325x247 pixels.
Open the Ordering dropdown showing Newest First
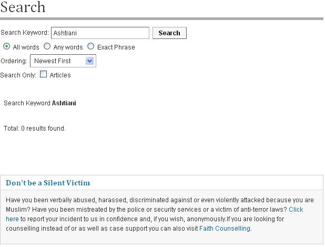coord(58,61)
